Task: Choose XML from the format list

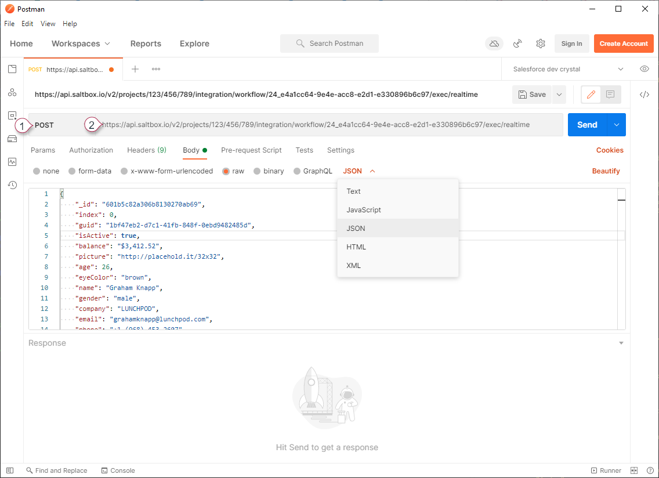Action: coord(397,265)
